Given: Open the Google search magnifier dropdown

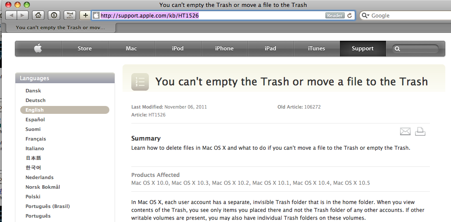Looking at the screenshot, I should coord(365,15).
